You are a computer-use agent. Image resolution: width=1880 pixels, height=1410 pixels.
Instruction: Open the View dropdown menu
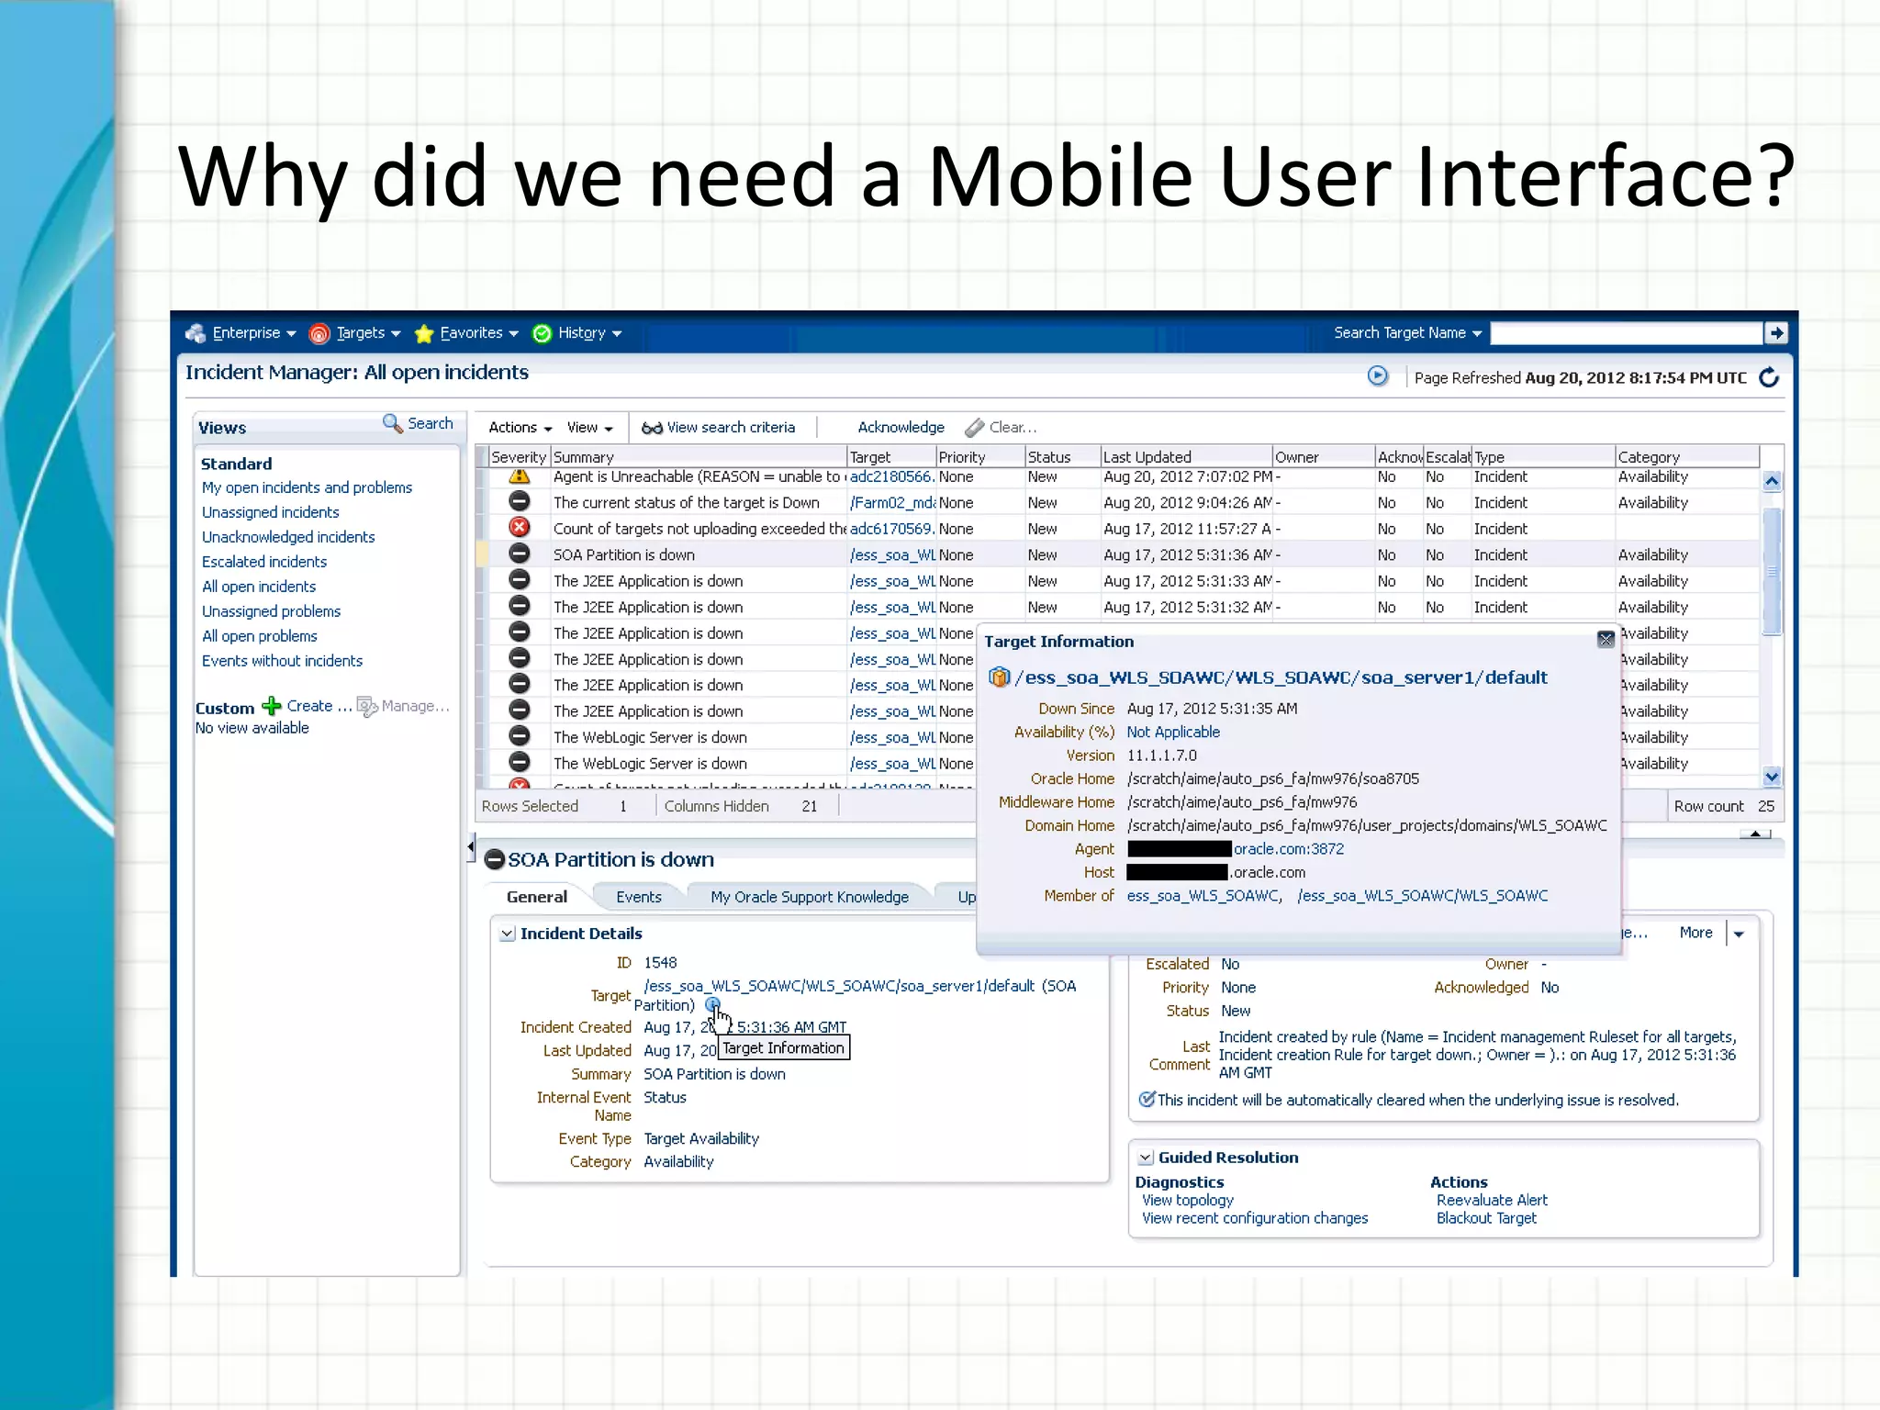coord(589,428)
